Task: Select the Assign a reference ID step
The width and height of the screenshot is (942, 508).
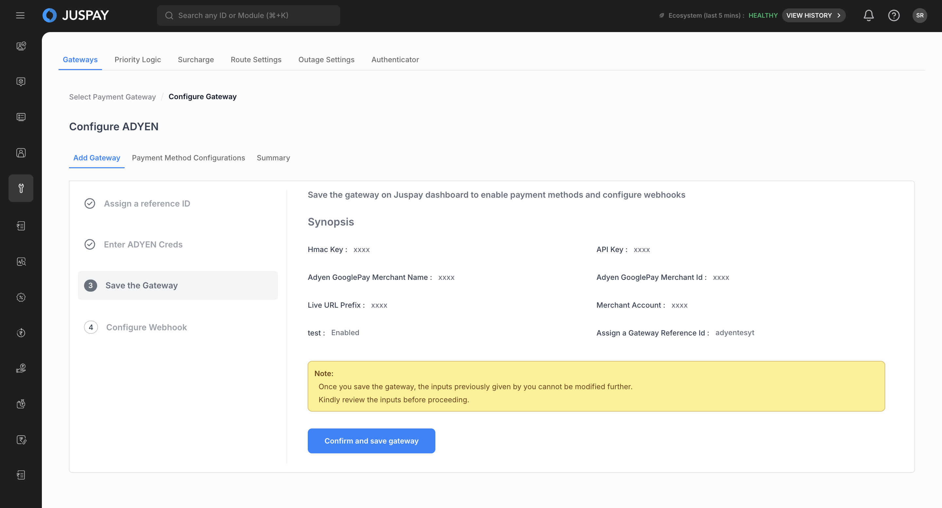Action: (x=147, y=204)
